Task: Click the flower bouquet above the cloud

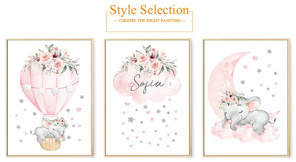Action: pos(149,59)
